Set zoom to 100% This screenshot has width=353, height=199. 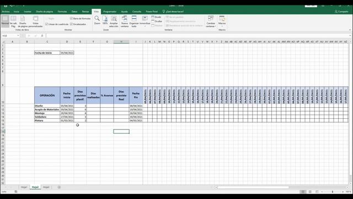click(105, 20)
